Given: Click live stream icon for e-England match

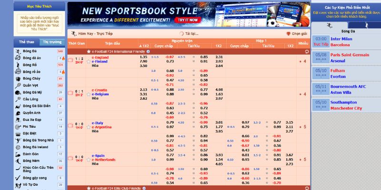Looking at the screenshot, I should pos(70,60).
